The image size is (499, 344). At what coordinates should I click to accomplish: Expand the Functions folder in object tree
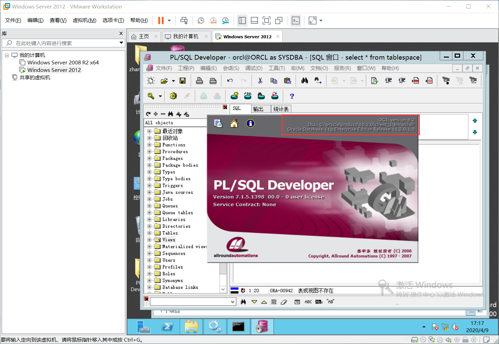point(149,145)
